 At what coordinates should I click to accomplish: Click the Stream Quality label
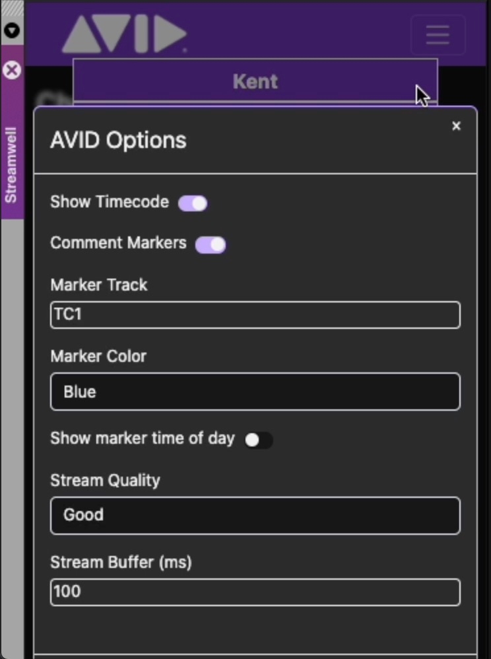(105, 480)
